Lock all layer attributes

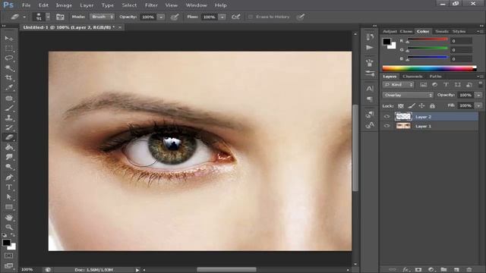[432, 106]
